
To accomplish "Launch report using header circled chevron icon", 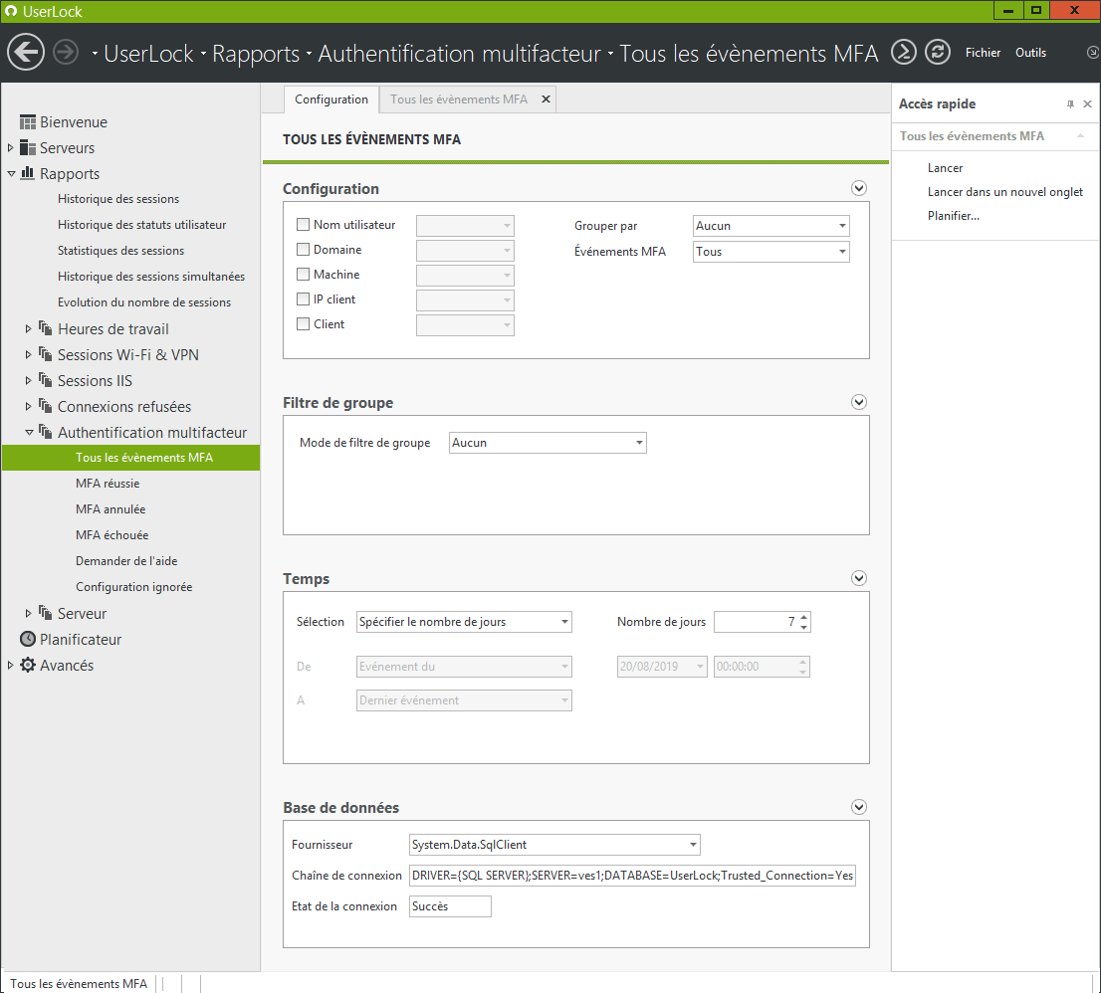I will tap(904, 52).
